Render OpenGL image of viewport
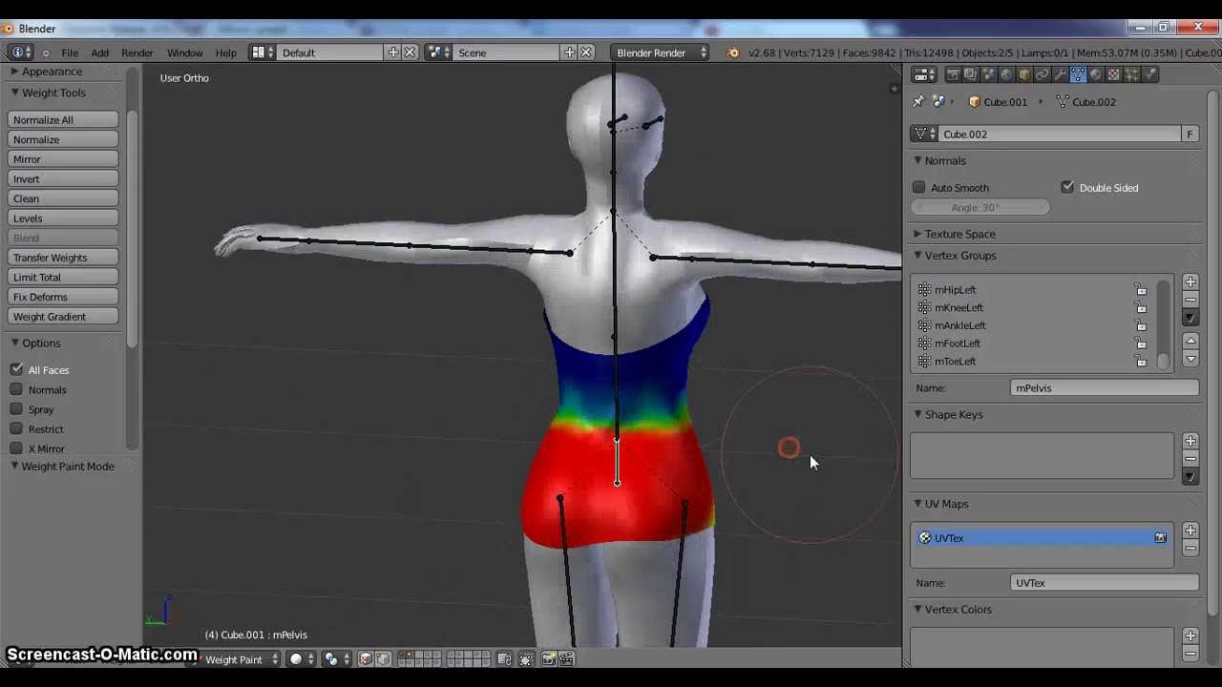The width and height of the screenshot is (1222, 687). click(x=549, y=658)
